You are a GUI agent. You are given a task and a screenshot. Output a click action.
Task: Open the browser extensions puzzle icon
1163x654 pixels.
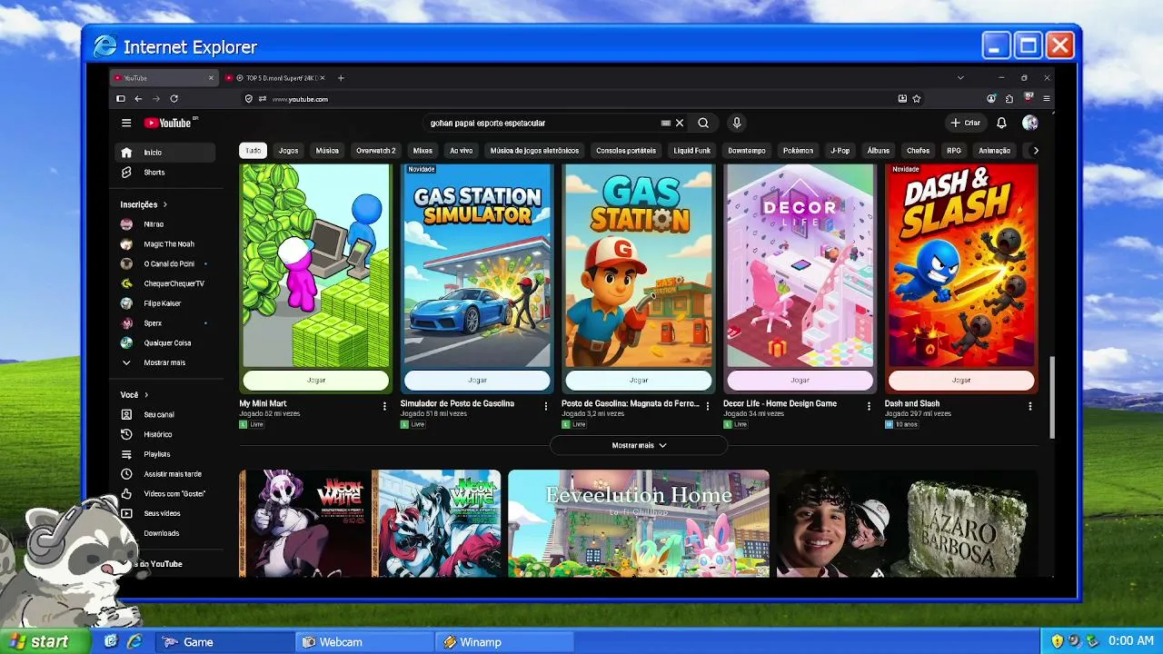coord(1009,99)
